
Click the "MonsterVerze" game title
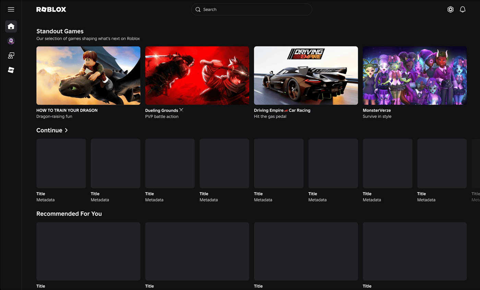(x=377, y=111)
